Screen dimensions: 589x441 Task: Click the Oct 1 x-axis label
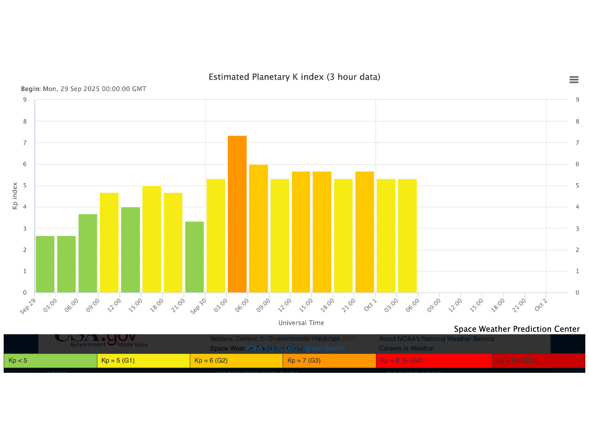pyautogui.click(x=370, y=305)
